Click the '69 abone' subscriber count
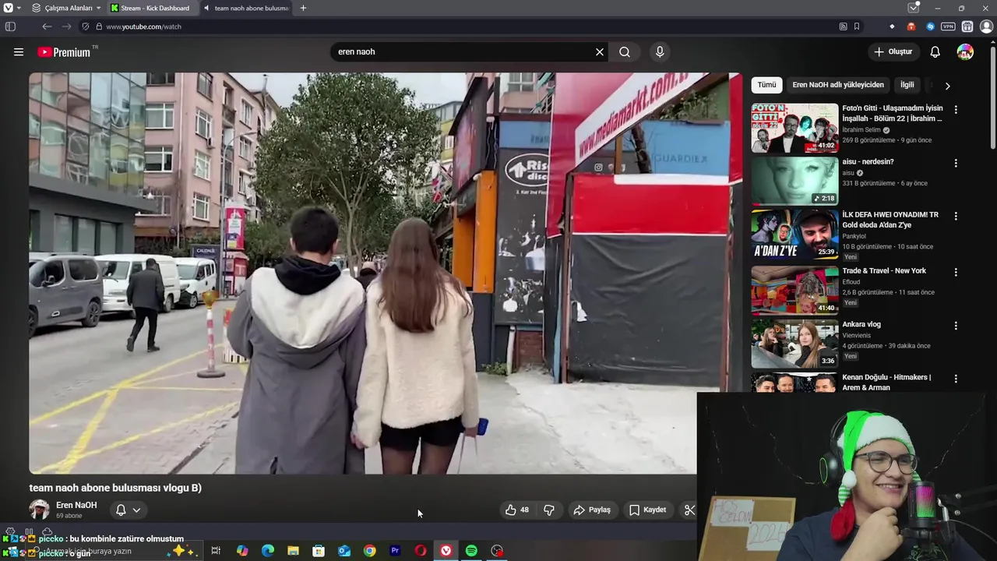997x561 pixels. [x=69, y=516]
